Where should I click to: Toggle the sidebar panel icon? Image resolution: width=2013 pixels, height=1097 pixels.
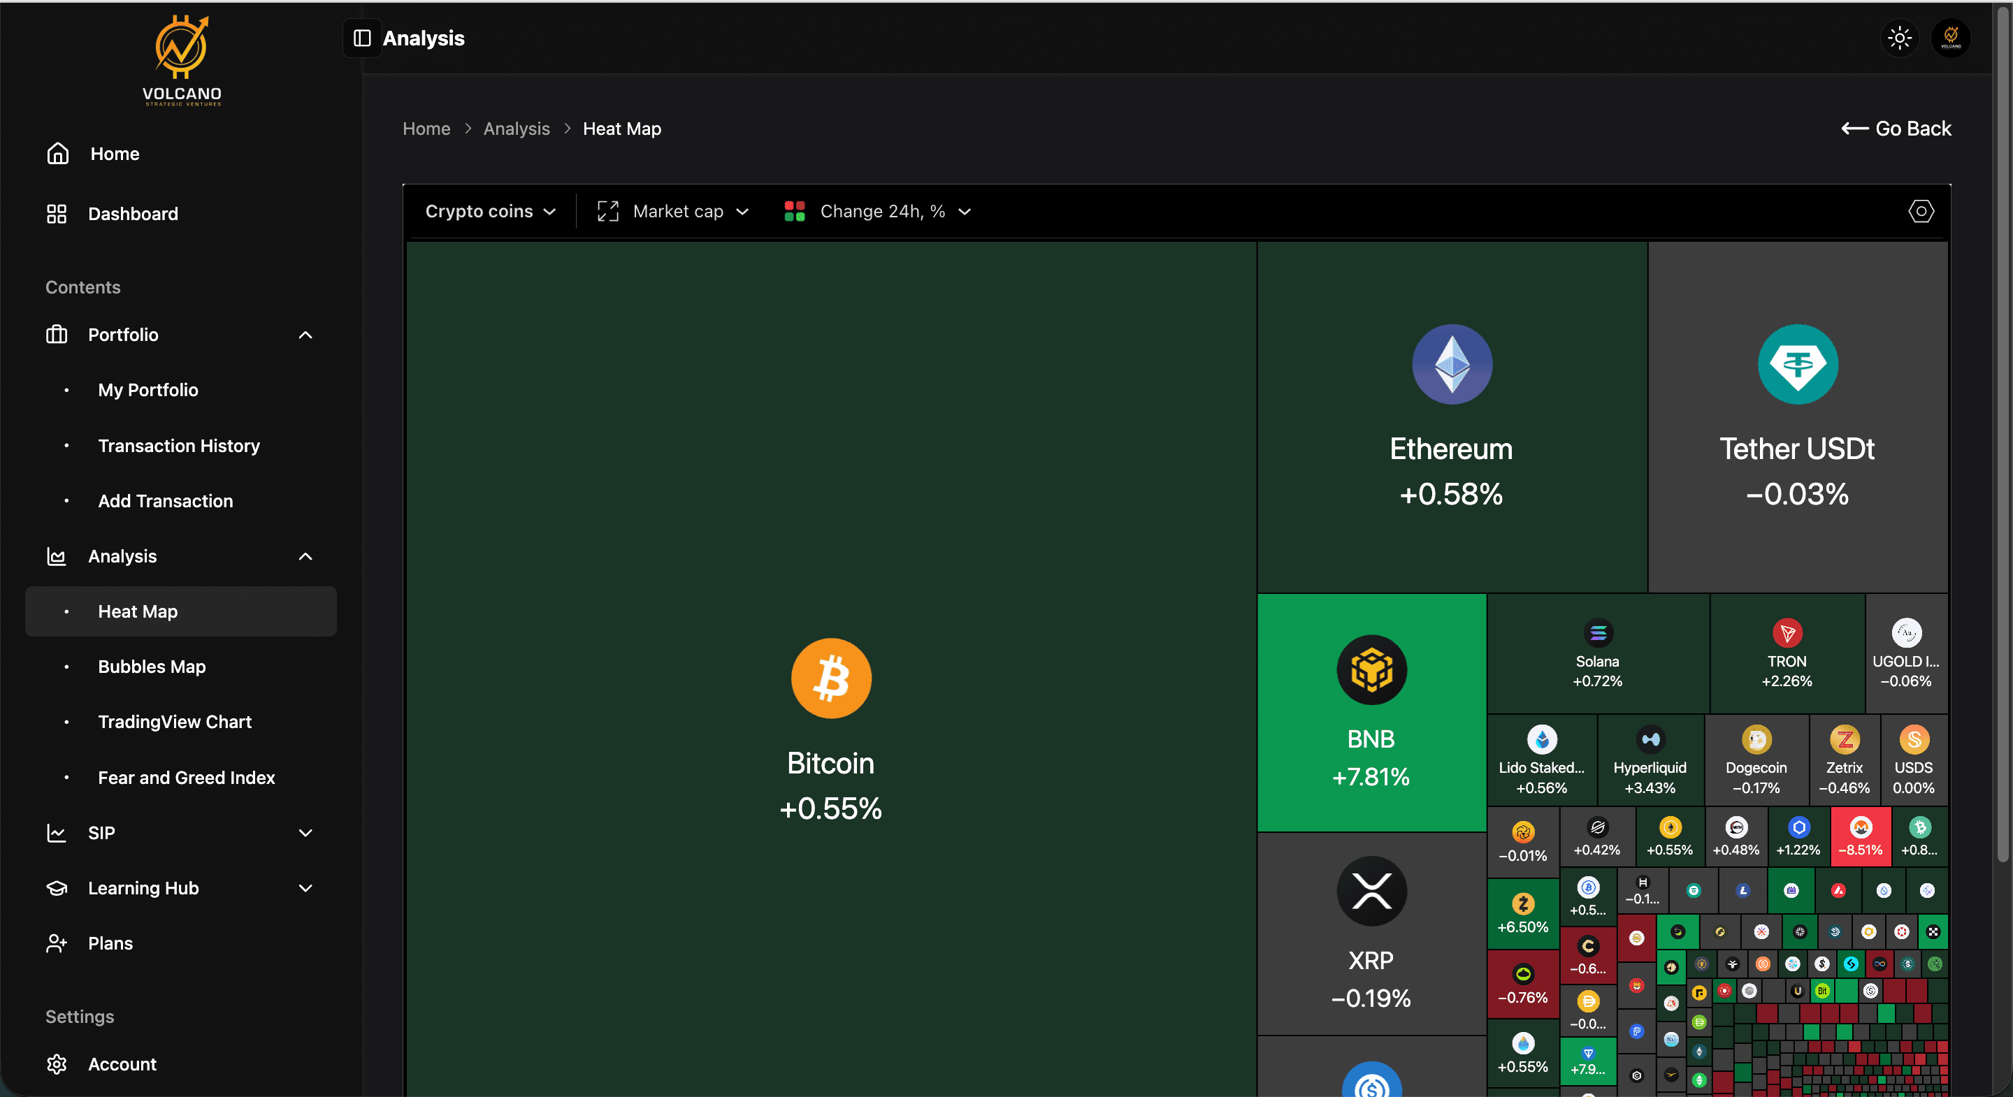(x=362, y=38)
